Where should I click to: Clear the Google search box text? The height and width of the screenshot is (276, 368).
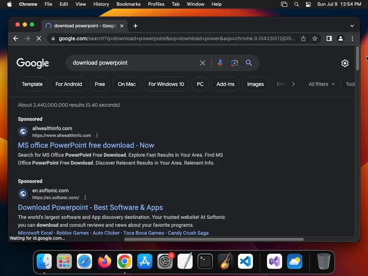point(203,63)
